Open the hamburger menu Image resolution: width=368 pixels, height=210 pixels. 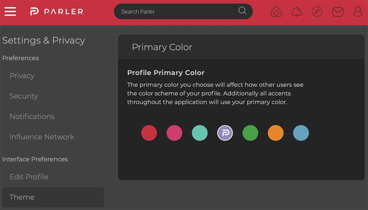point(10,12)
